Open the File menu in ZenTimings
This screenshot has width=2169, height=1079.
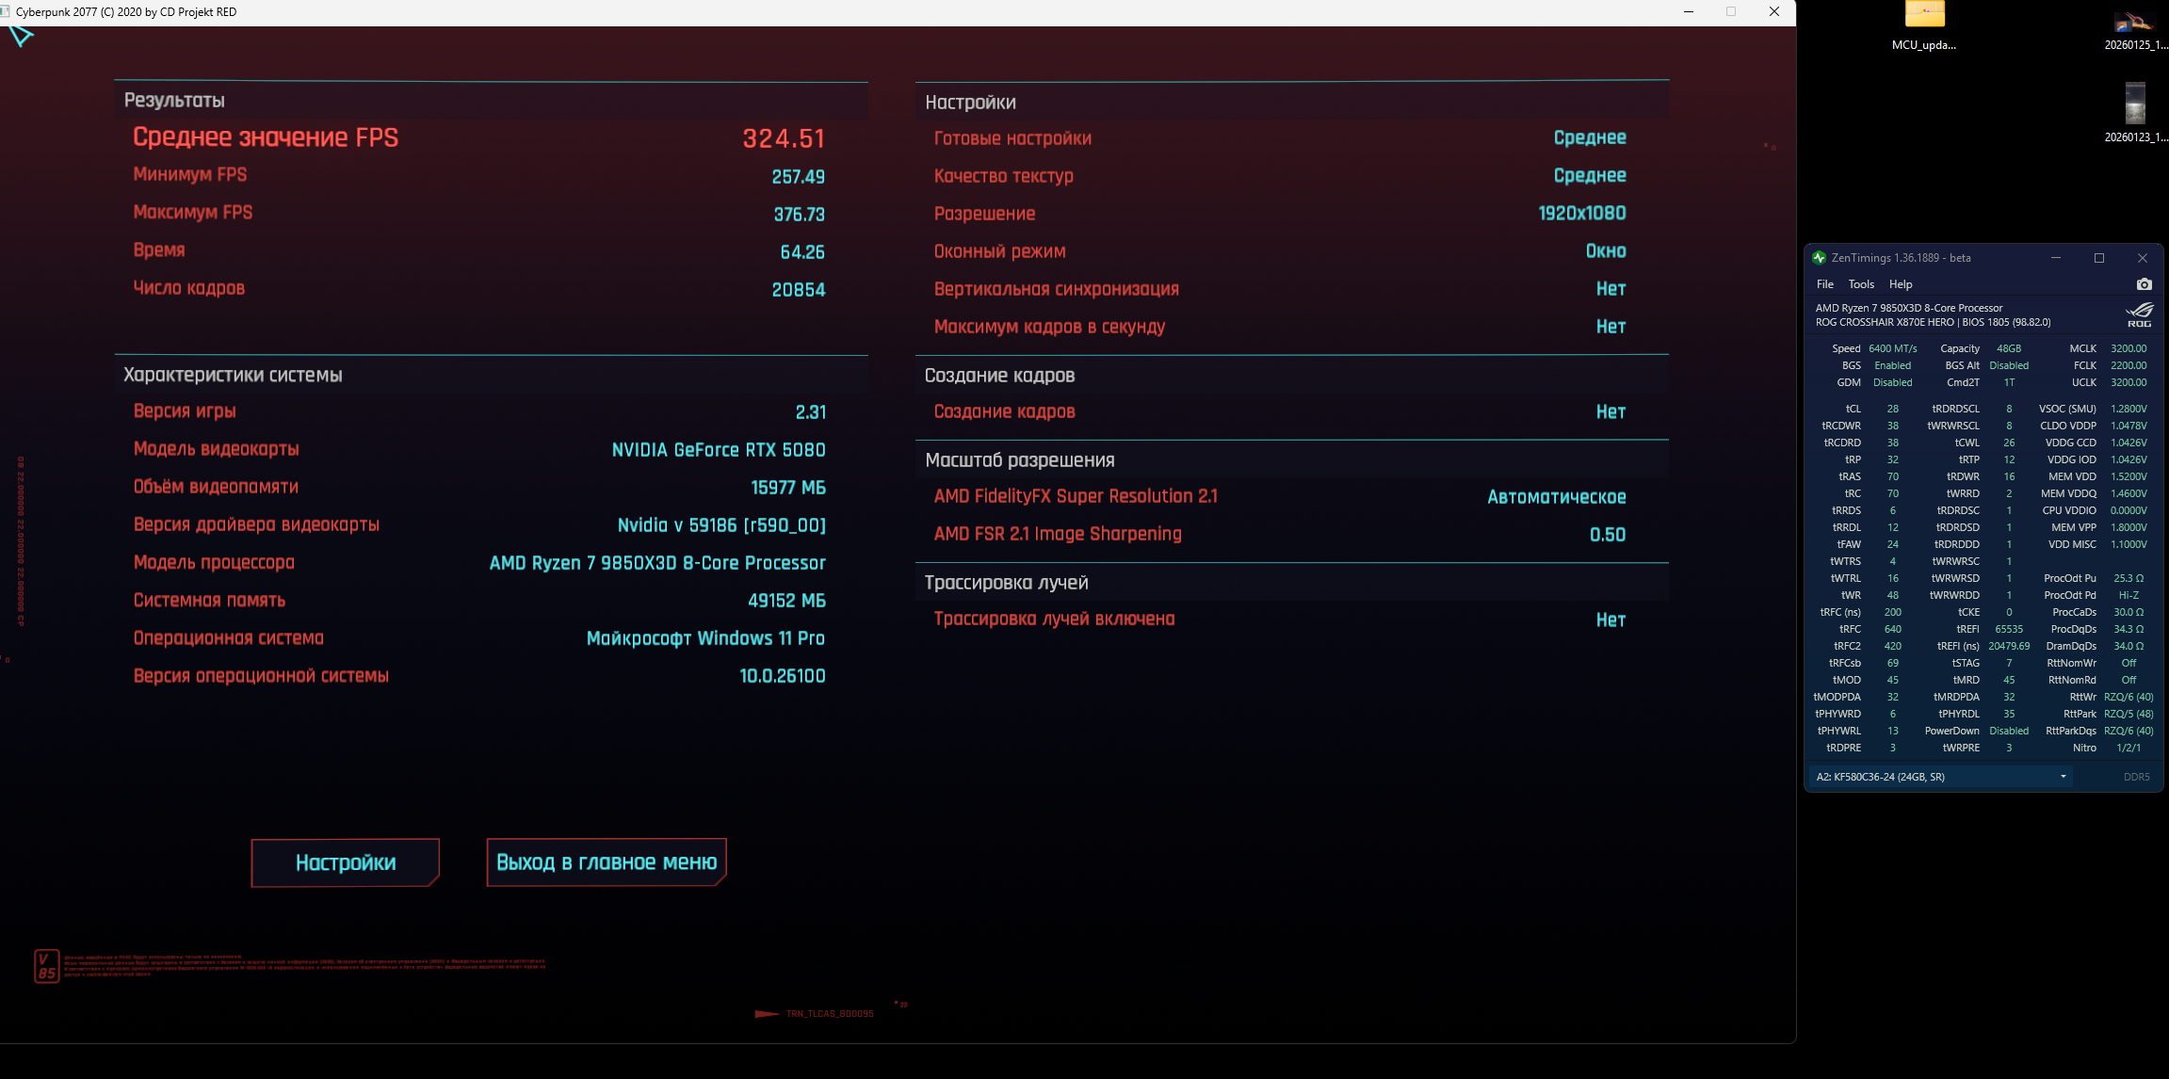click(1824, 284)
